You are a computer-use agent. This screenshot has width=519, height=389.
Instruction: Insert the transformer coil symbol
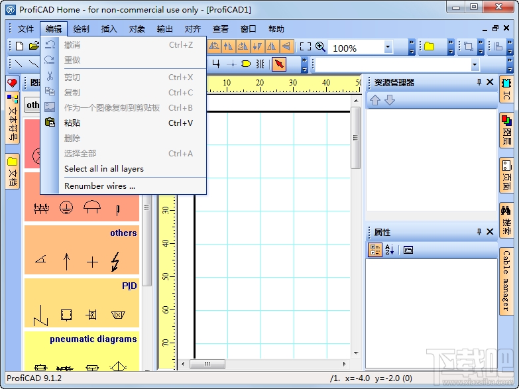(x=260, y=64)
